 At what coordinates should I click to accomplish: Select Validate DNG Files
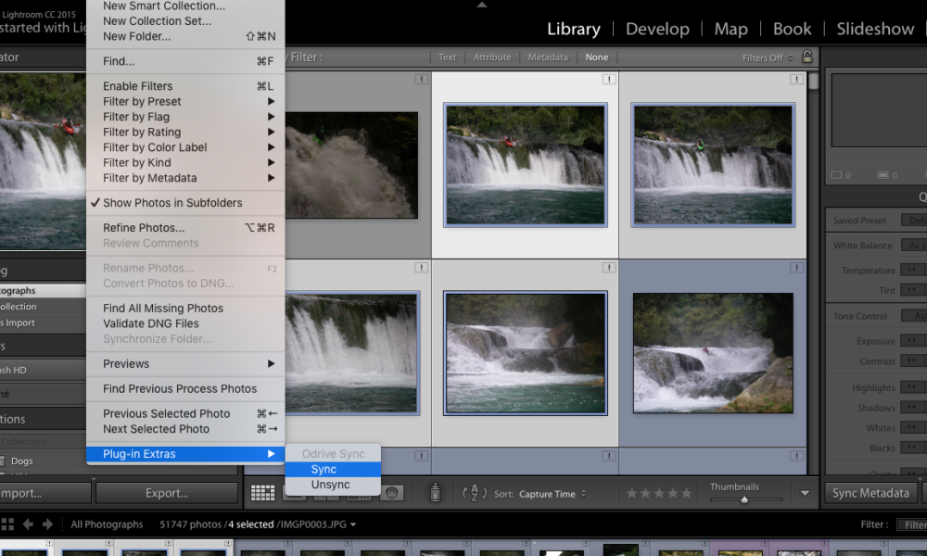coord(185,323)
